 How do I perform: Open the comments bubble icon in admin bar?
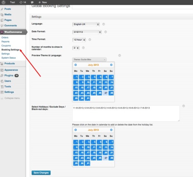(x=32, y=2)
